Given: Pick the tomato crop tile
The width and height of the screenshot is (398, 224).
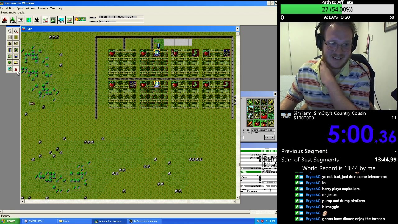Looking at the screenshot, I should [x=264, y=116].
